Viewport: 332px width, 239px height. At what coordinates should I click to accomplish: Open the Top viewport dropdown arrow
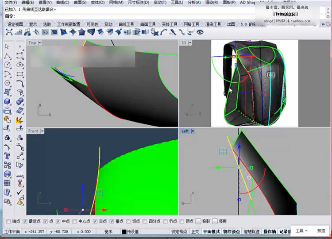(40, 43)
